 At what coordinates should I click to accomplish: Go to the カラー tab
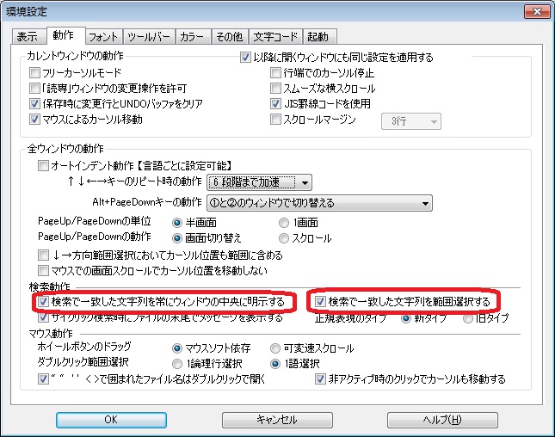tap(190, 37)
